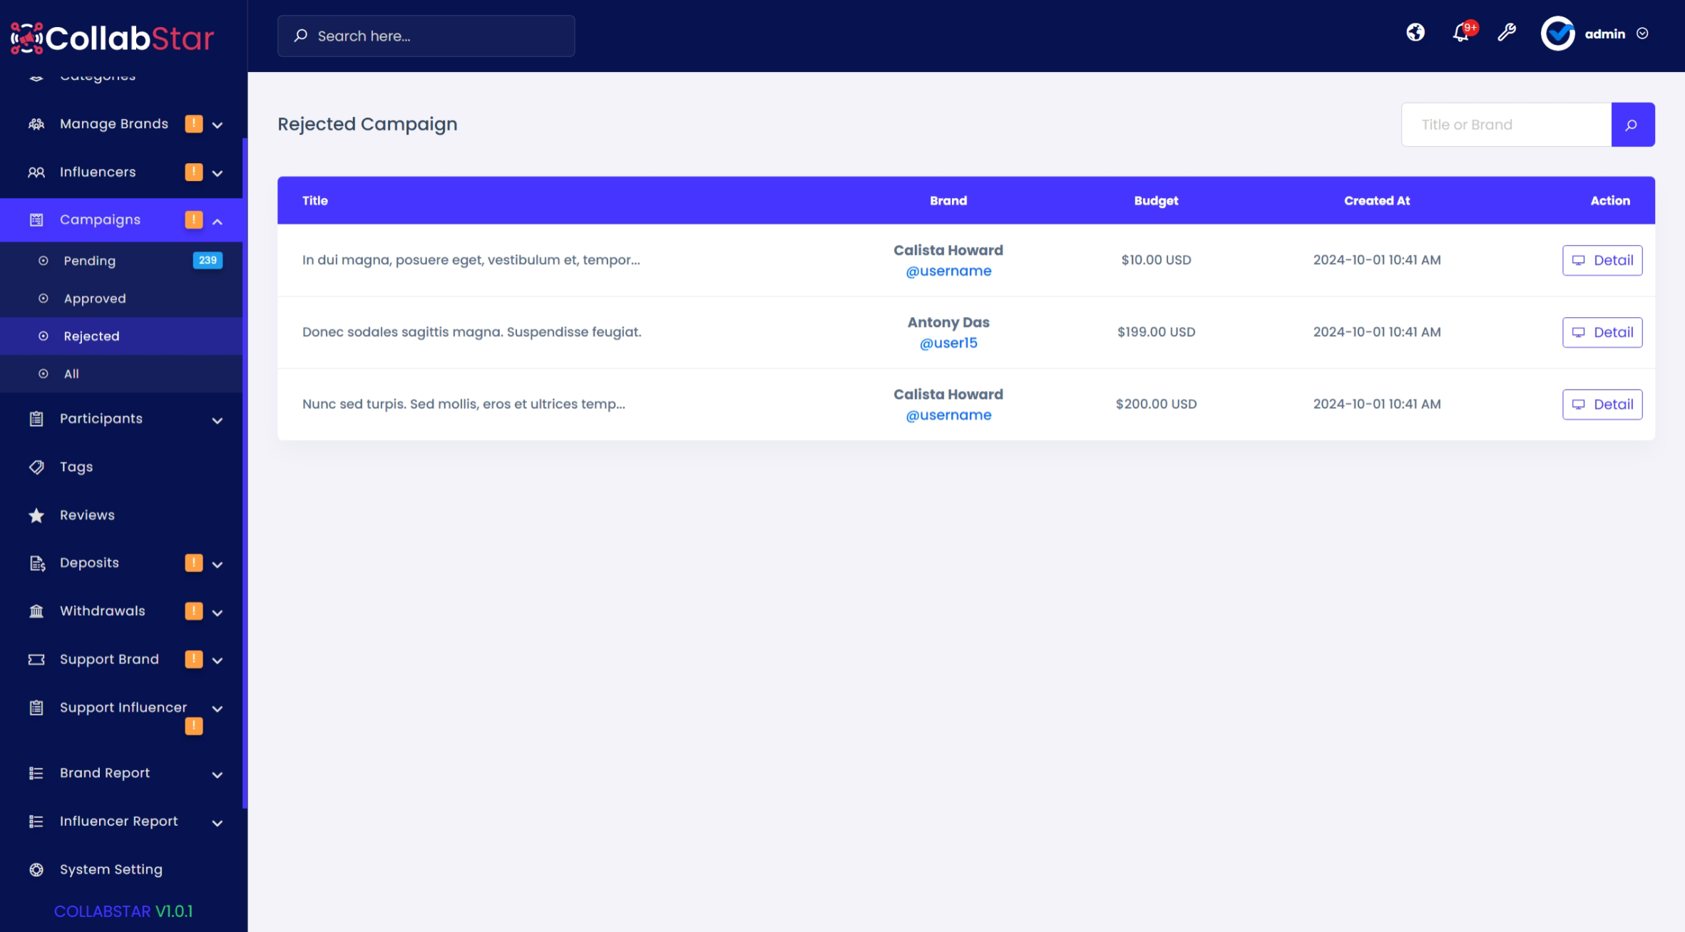Open the admin account dropdown arrow
Screen dimensions: 1685x932
(x=1642, y=33)
